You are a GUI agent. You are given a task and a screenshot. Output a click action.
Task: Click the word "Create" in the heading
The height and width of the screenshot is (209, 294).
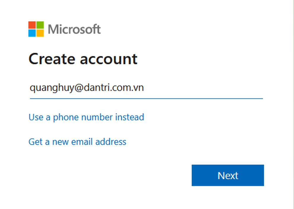coord(51,59)
